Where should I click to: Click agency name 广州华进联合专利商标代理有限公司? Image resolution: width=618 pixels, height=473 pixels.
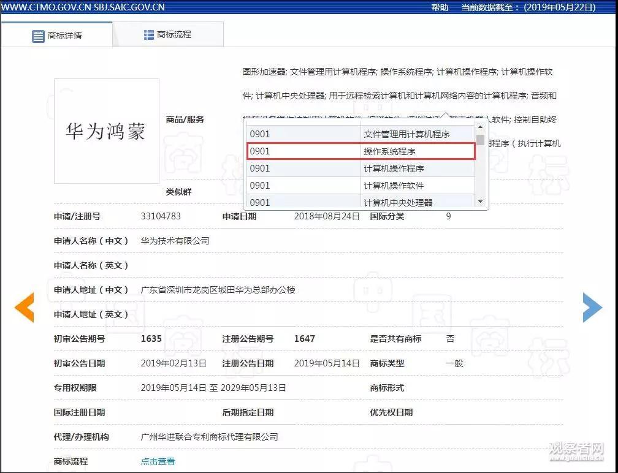tap(209, 437)
